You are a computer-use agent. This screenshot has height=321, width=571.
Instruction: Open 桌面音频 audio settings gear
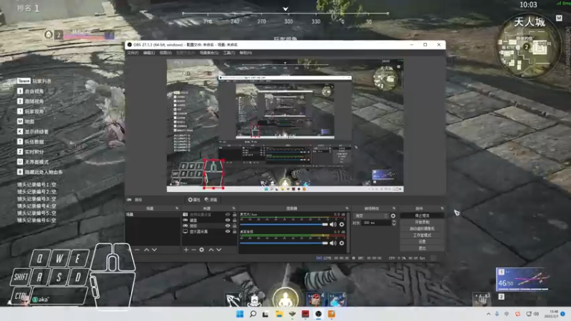[x=342, y=243]
